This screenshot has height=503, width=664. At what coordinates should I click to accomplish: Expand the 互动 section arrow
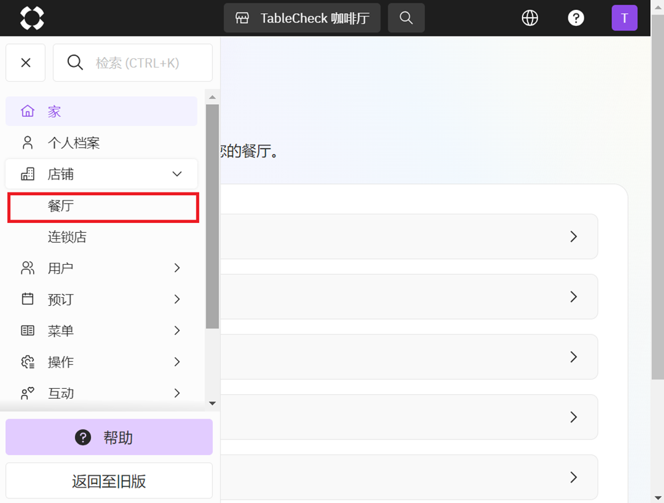tap(177, 393)
